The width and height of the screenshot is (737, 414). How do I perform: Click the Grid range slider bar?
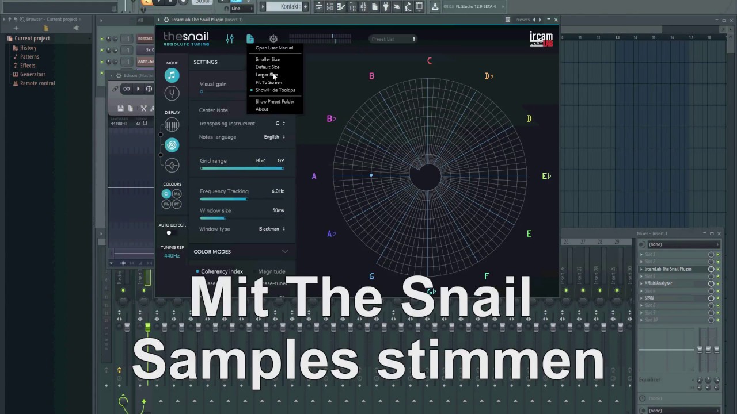[x=242, y=168]
